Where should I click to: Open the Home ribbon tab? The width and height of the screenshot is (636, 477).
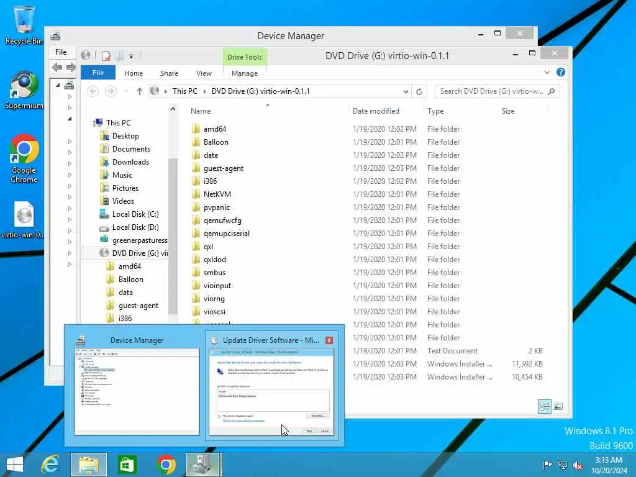click(x=134, y=73)
